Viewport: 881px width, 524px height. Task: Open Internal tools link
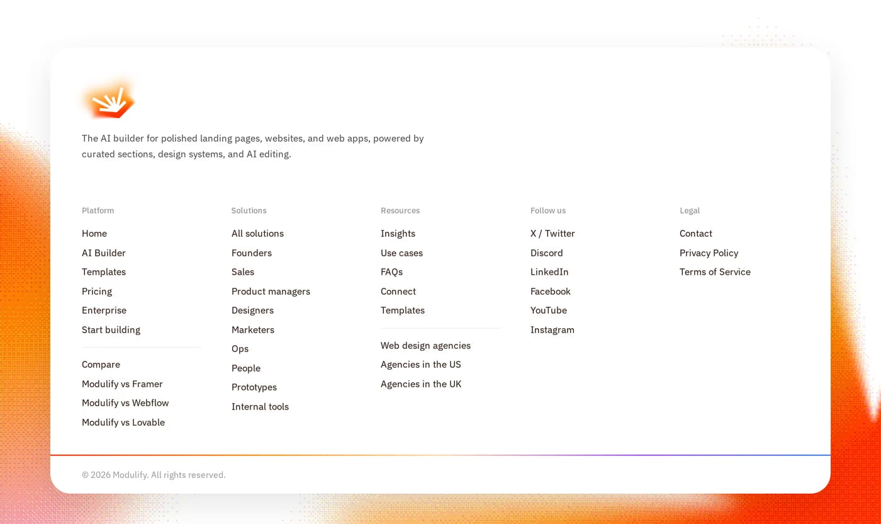pos(260,406)
